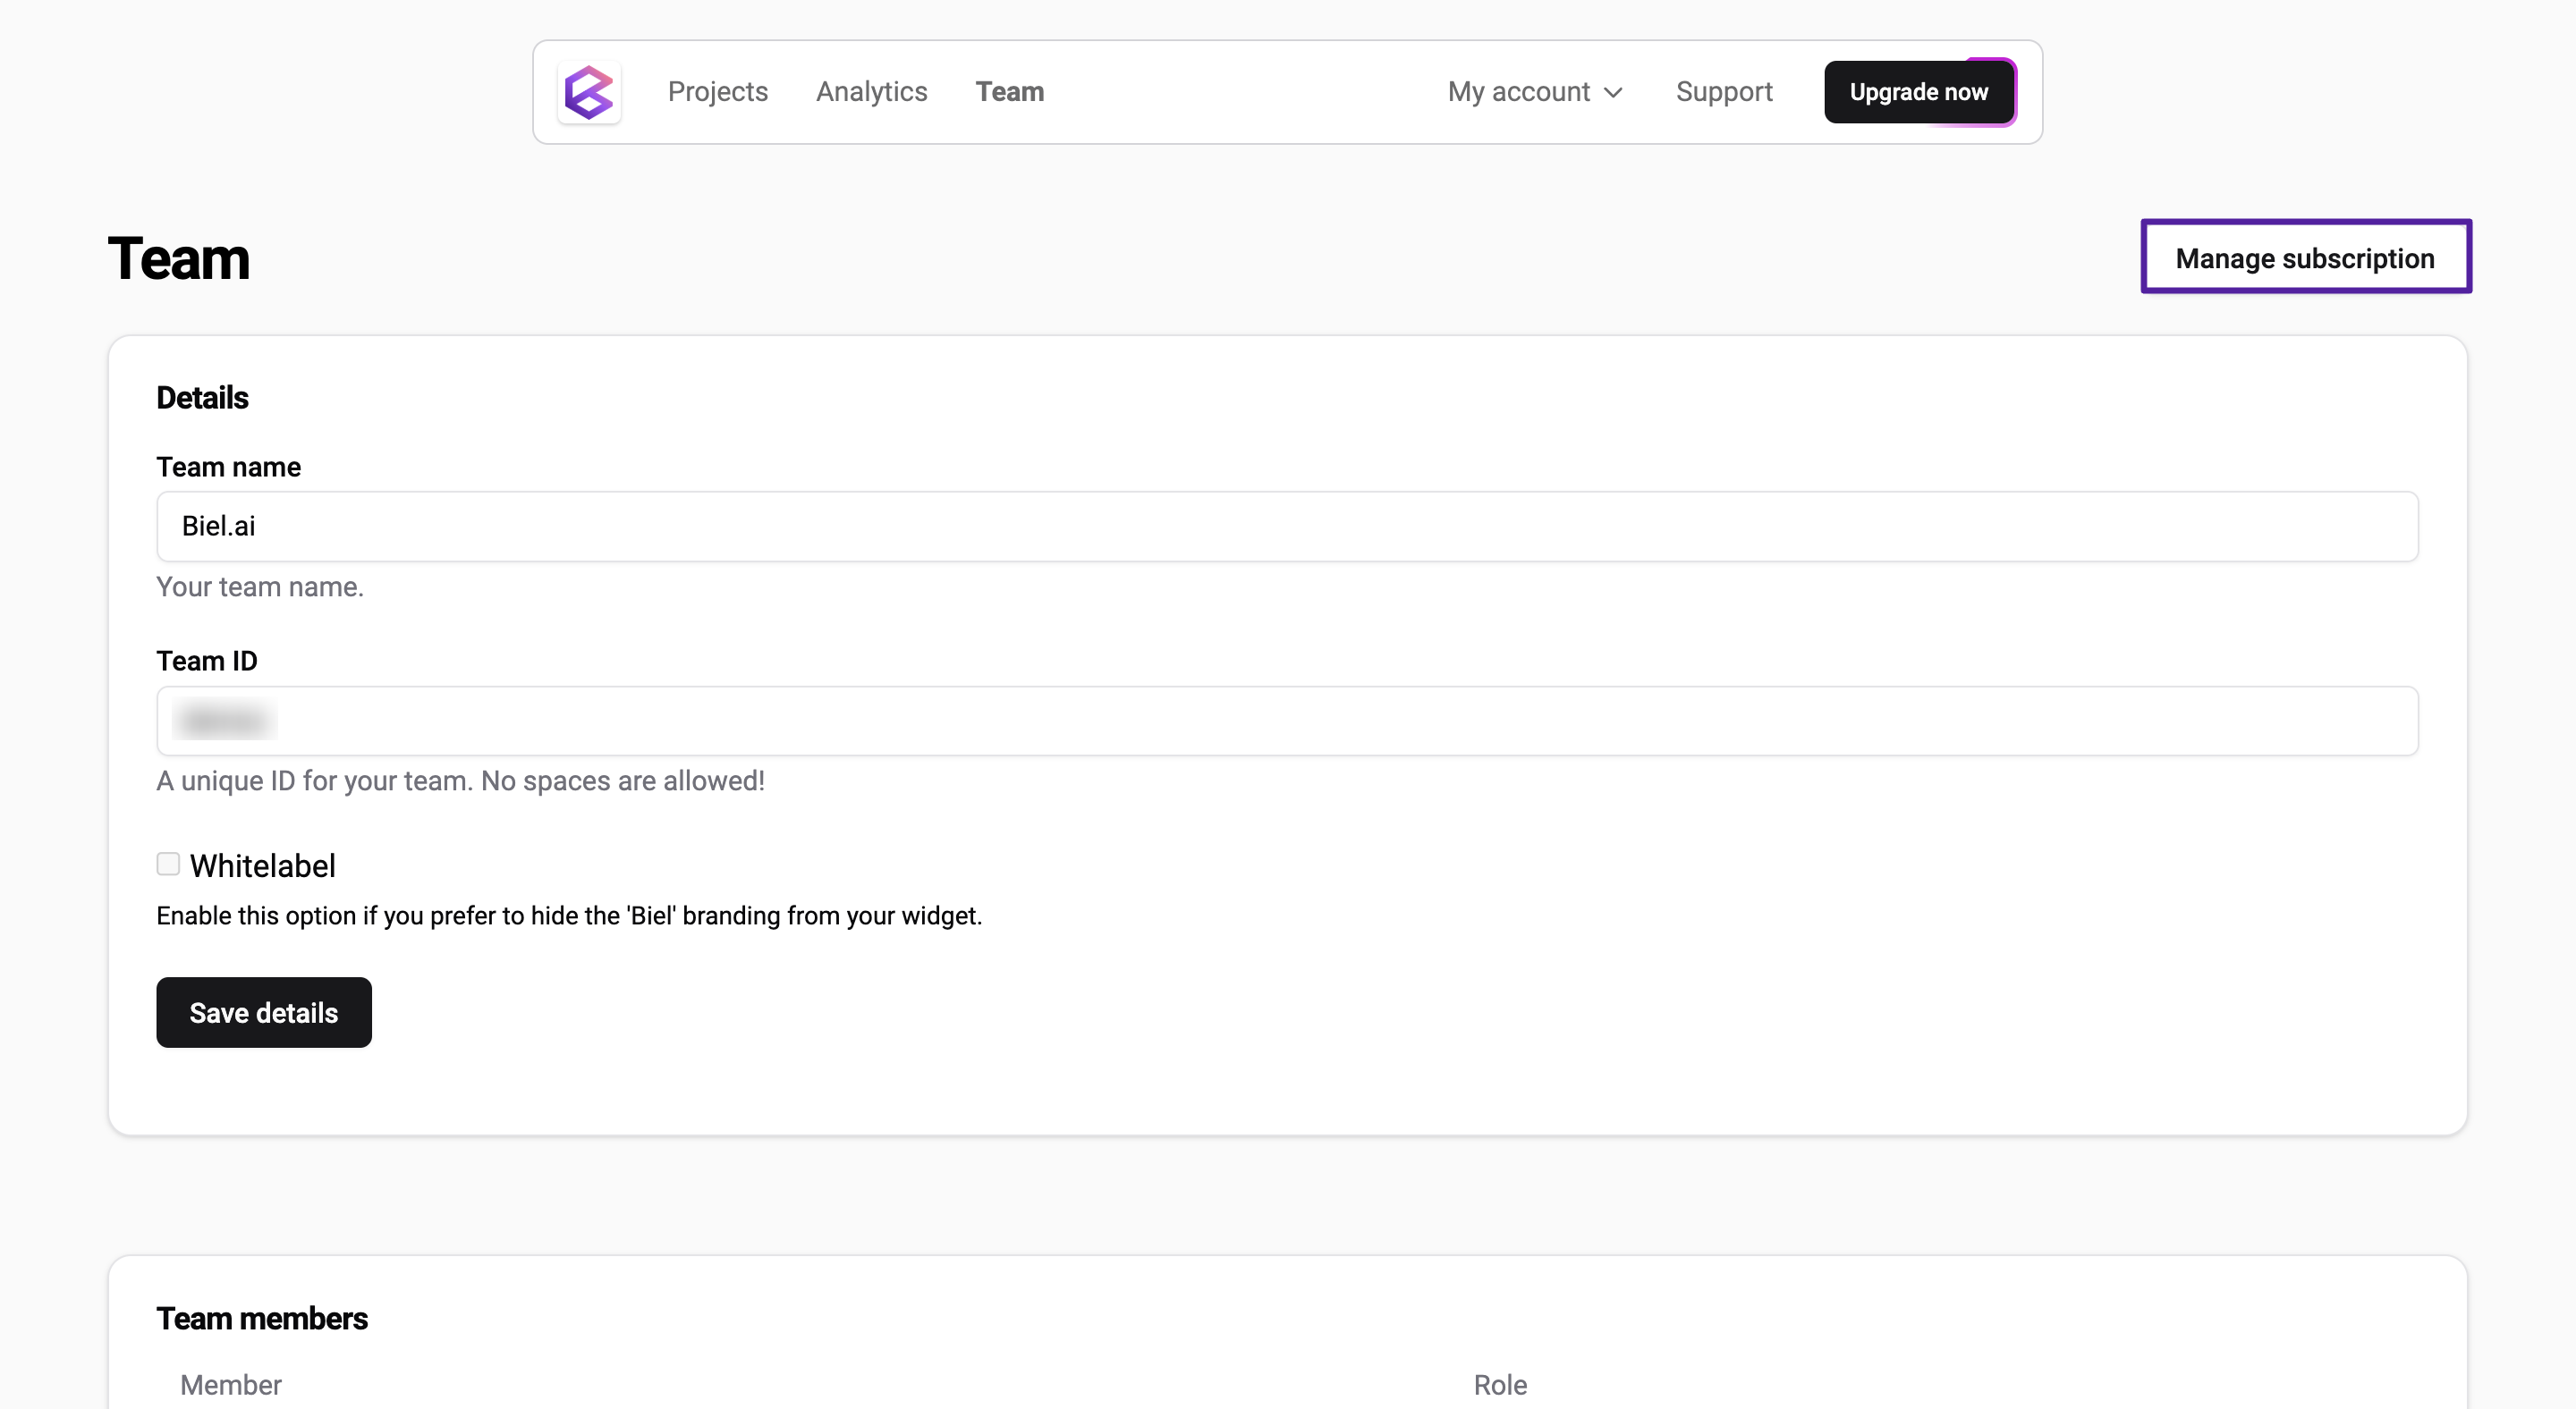The image size is (2576, 1409).
Task: Click the Whitelabel label text
Action: click(262, 865)
